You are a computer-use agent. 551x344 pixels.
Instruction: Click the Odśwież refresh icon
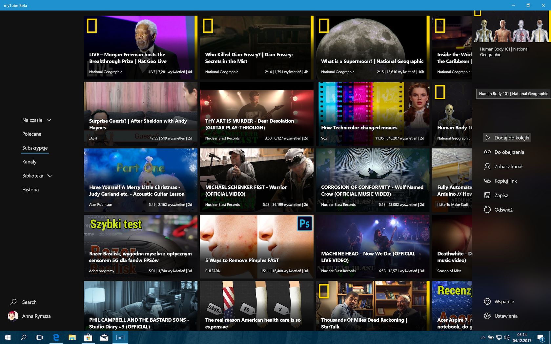pos(487,210)
